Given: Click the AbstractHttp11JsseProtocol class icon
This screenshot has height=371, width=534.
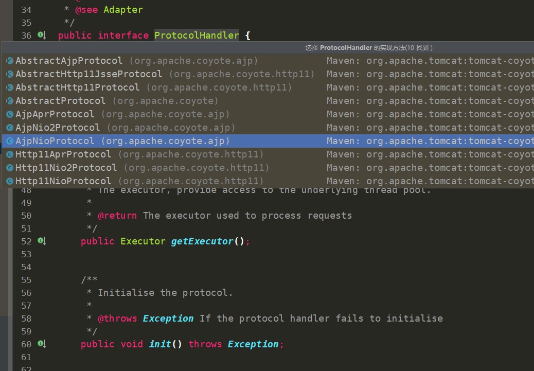Looking at the screenshot, I should tap(10, 74).
